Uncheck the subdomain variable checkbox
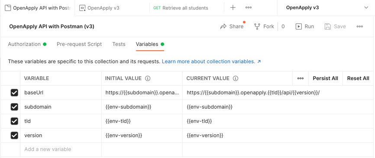This screenshot has height=158, width=375. pos(14,107)
